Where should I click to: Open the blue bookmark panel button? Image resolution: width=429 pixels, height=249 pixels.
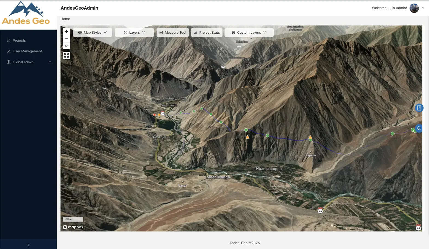click(419, 108)
